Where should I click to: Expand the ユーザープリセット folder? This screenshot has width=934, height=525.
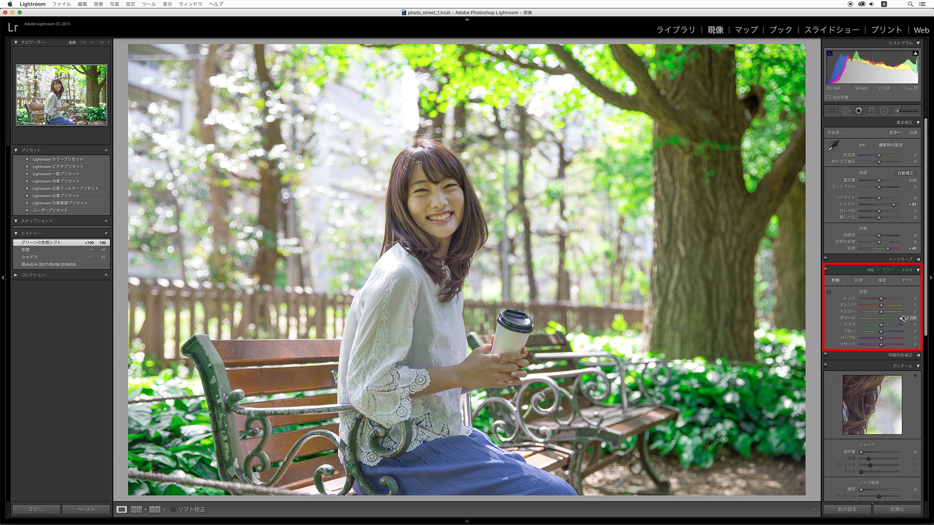point(27,210)
